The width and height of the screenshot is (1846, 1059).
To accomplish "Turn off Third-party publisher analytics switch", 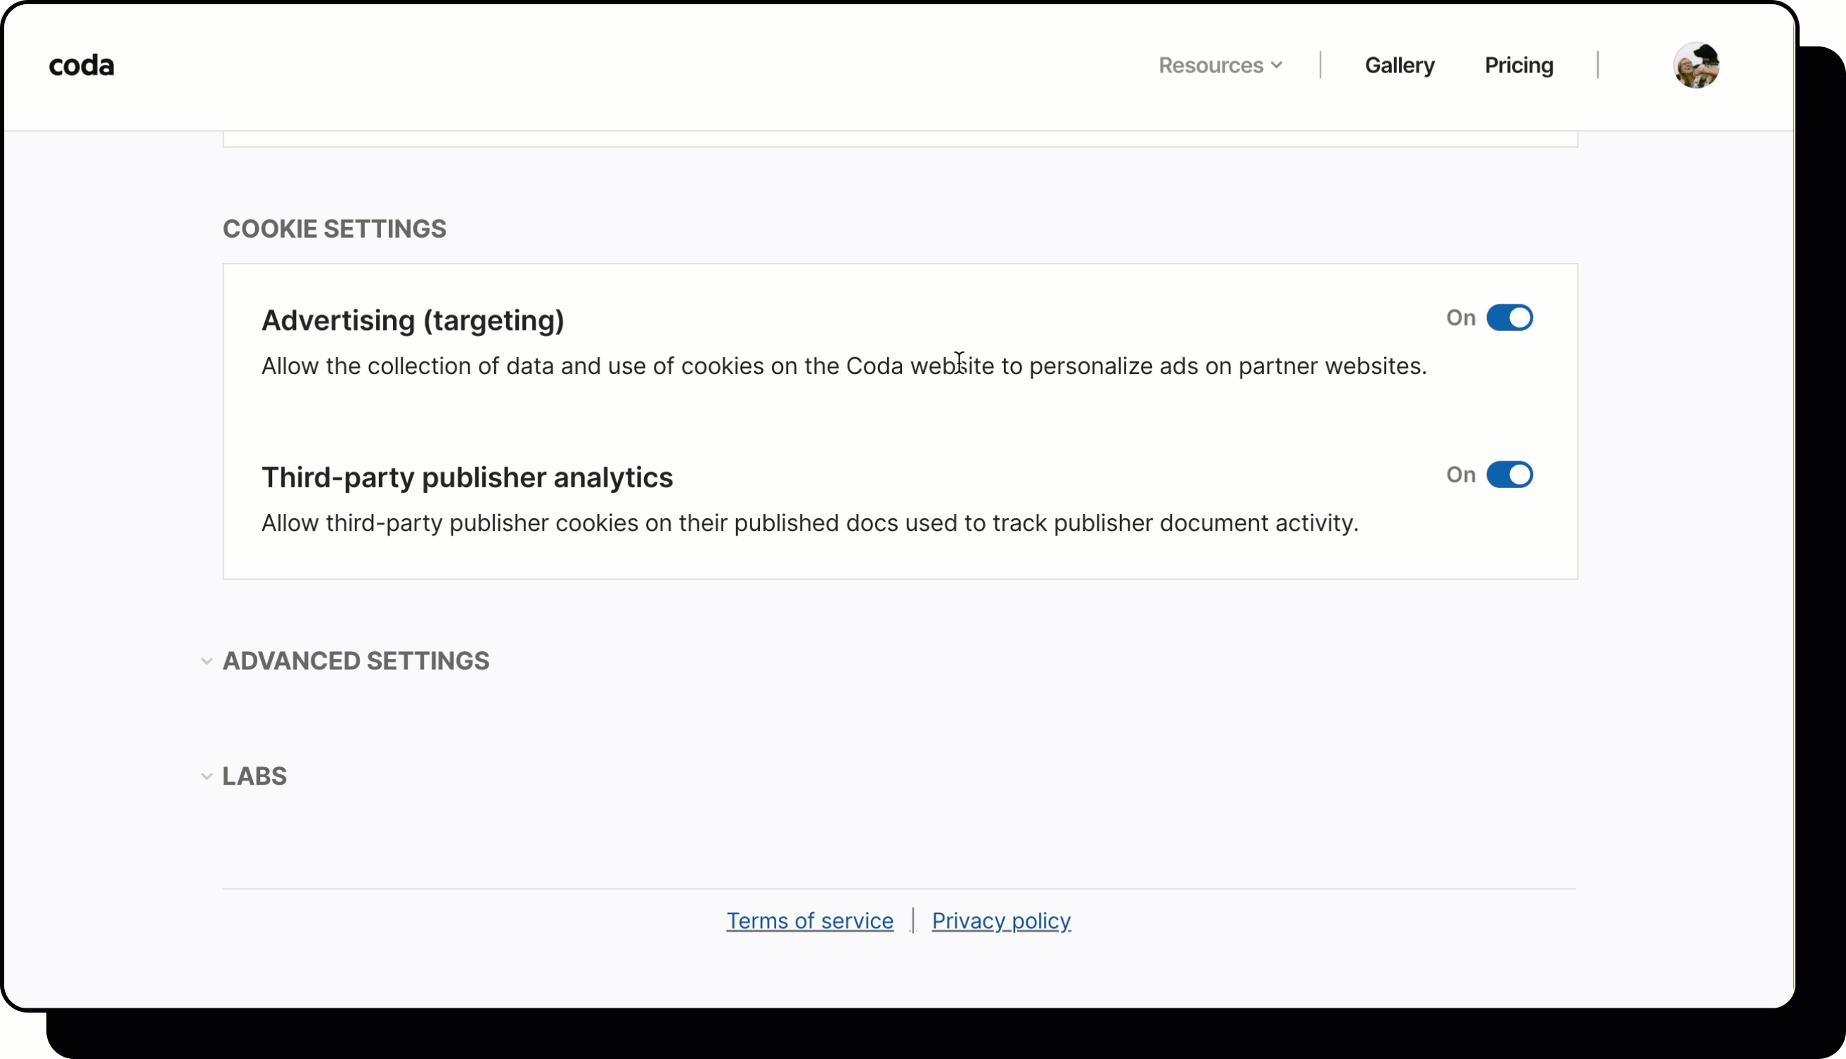I will [1509, 475].
